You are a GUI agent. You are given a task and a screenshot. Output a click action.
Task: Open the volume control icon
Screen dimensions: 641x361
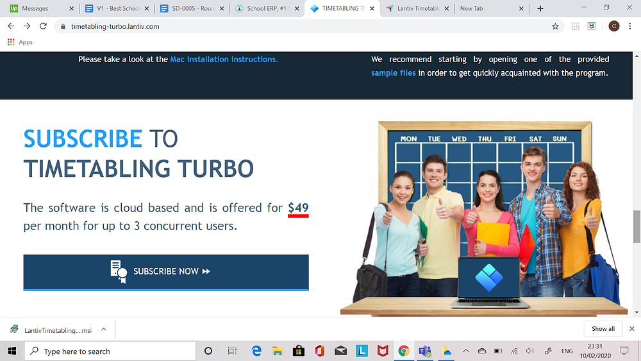point(530,351)
